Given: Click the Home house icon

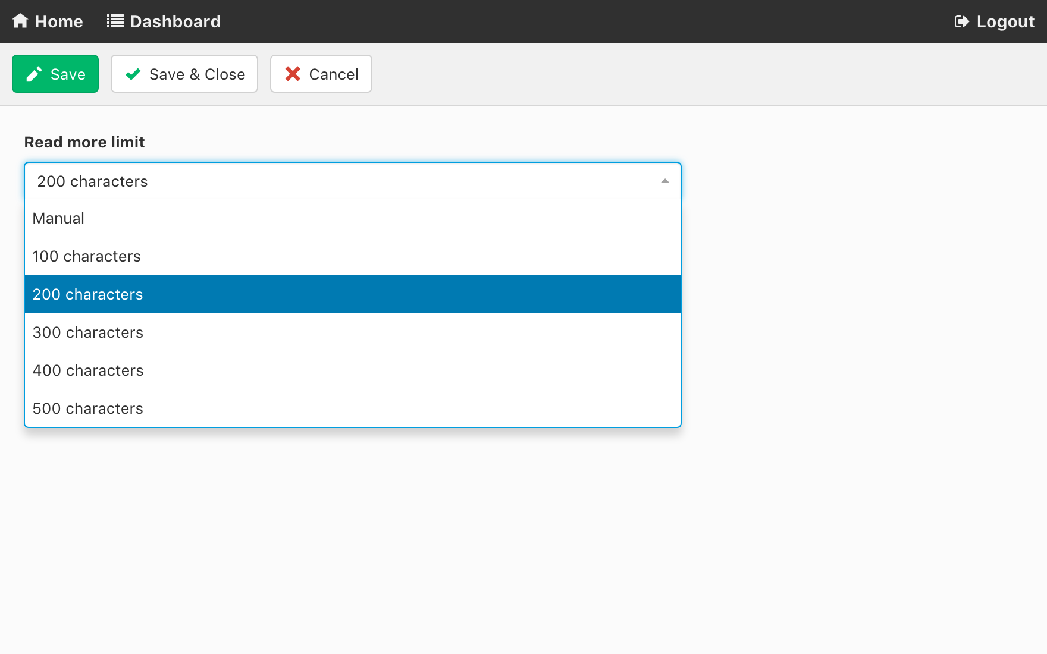Looking at the screenshot, I should click(20, 21).
